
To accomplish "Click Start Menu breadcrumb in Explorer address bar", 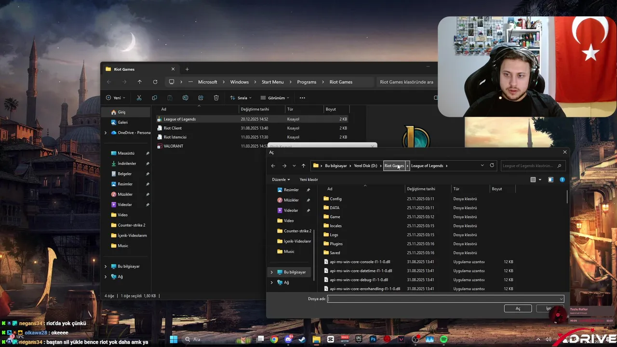I will pyautogui.click(x=272, y=82).
